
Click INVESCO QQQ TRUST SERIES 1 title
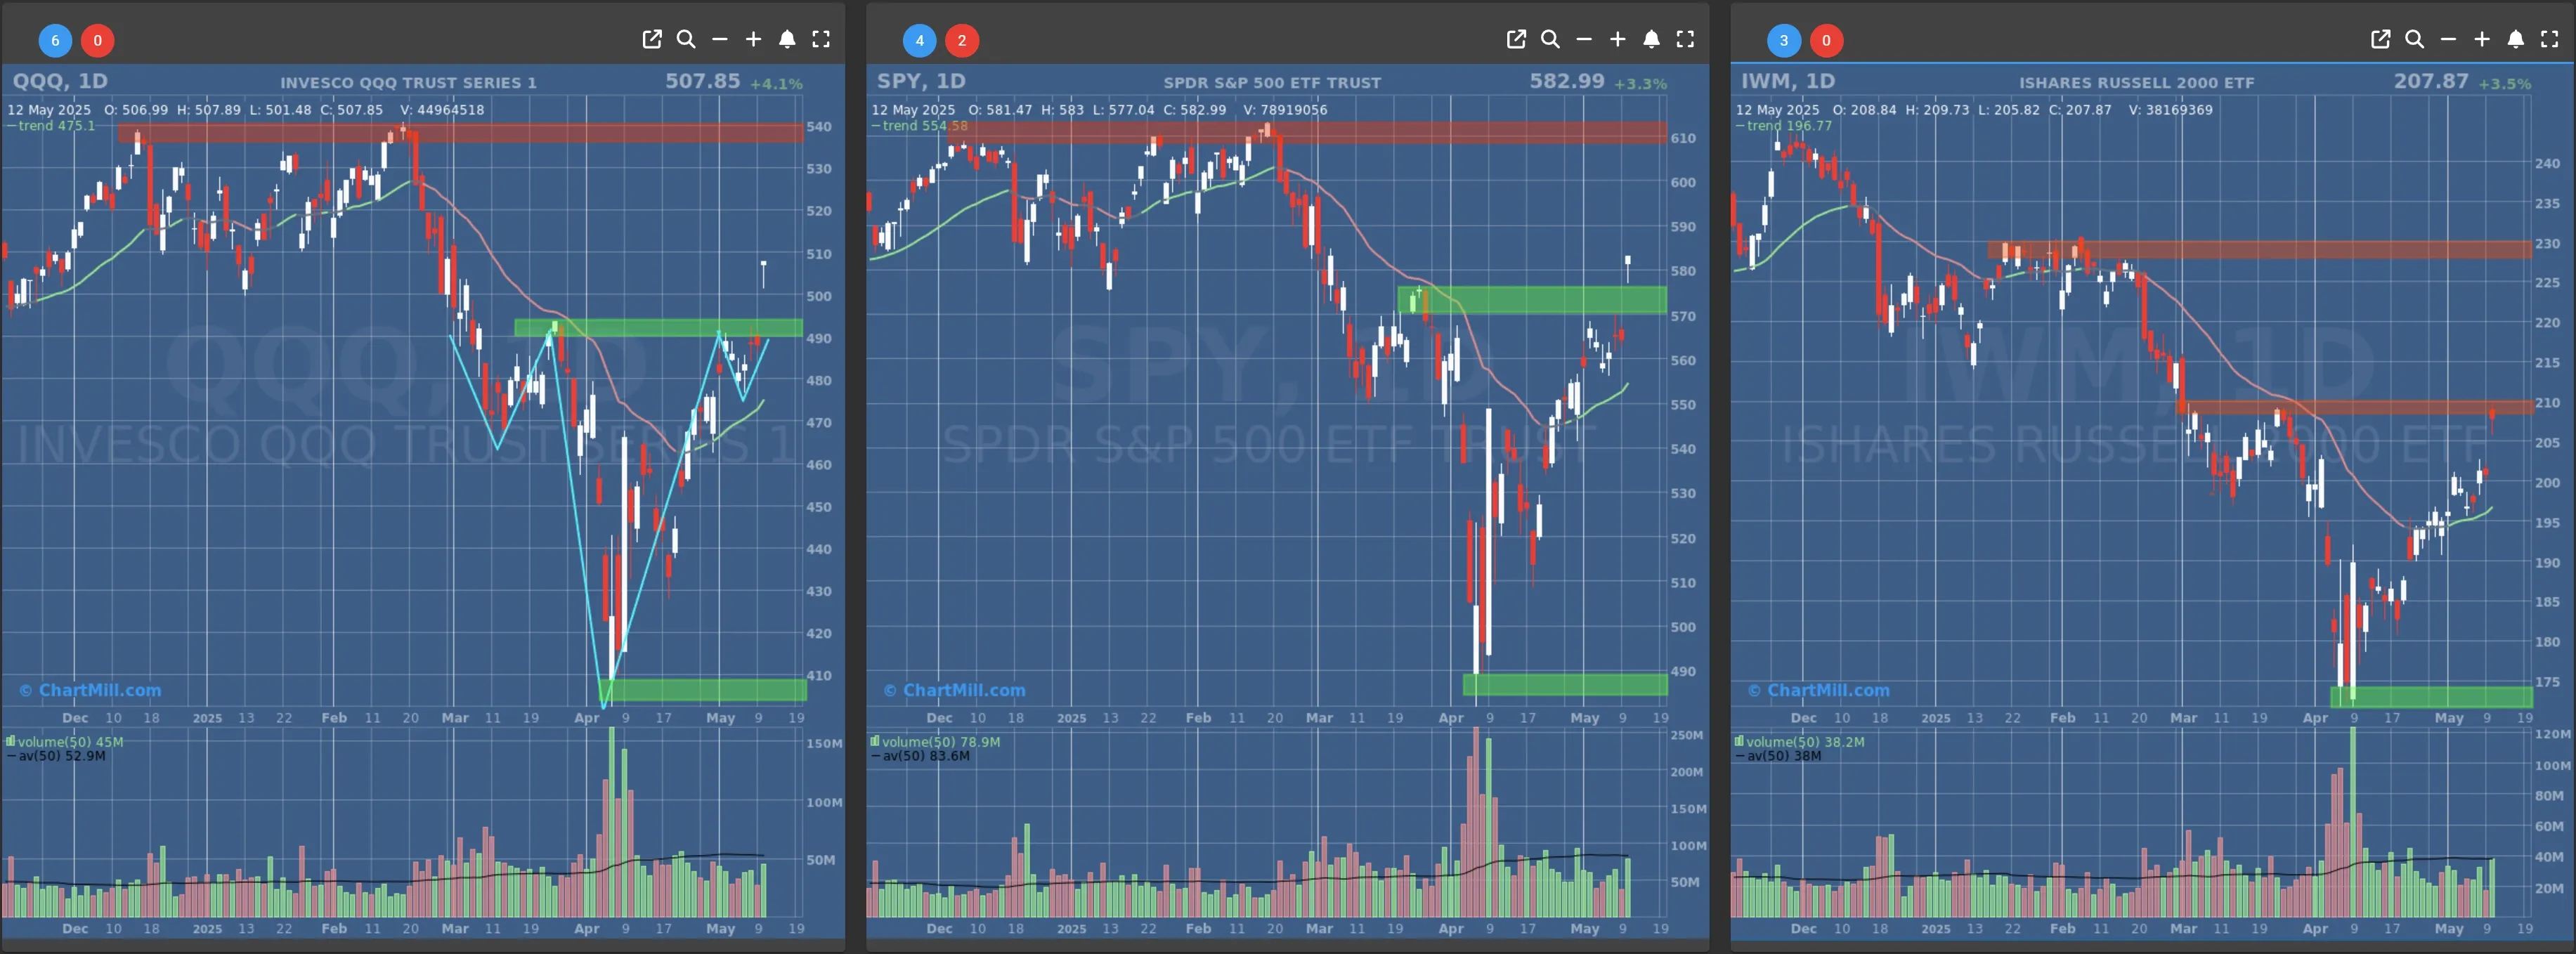(x=408, y=83)
